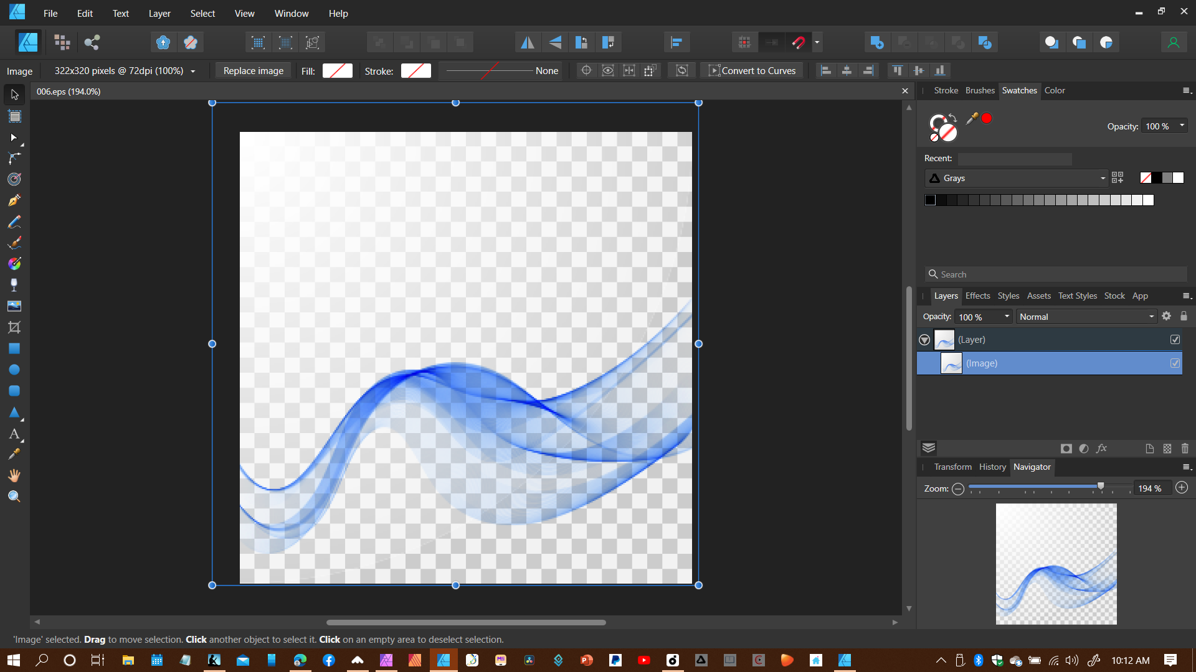
Task: Open the Normal blend mode dropdown
Action: pos(1086,316)
